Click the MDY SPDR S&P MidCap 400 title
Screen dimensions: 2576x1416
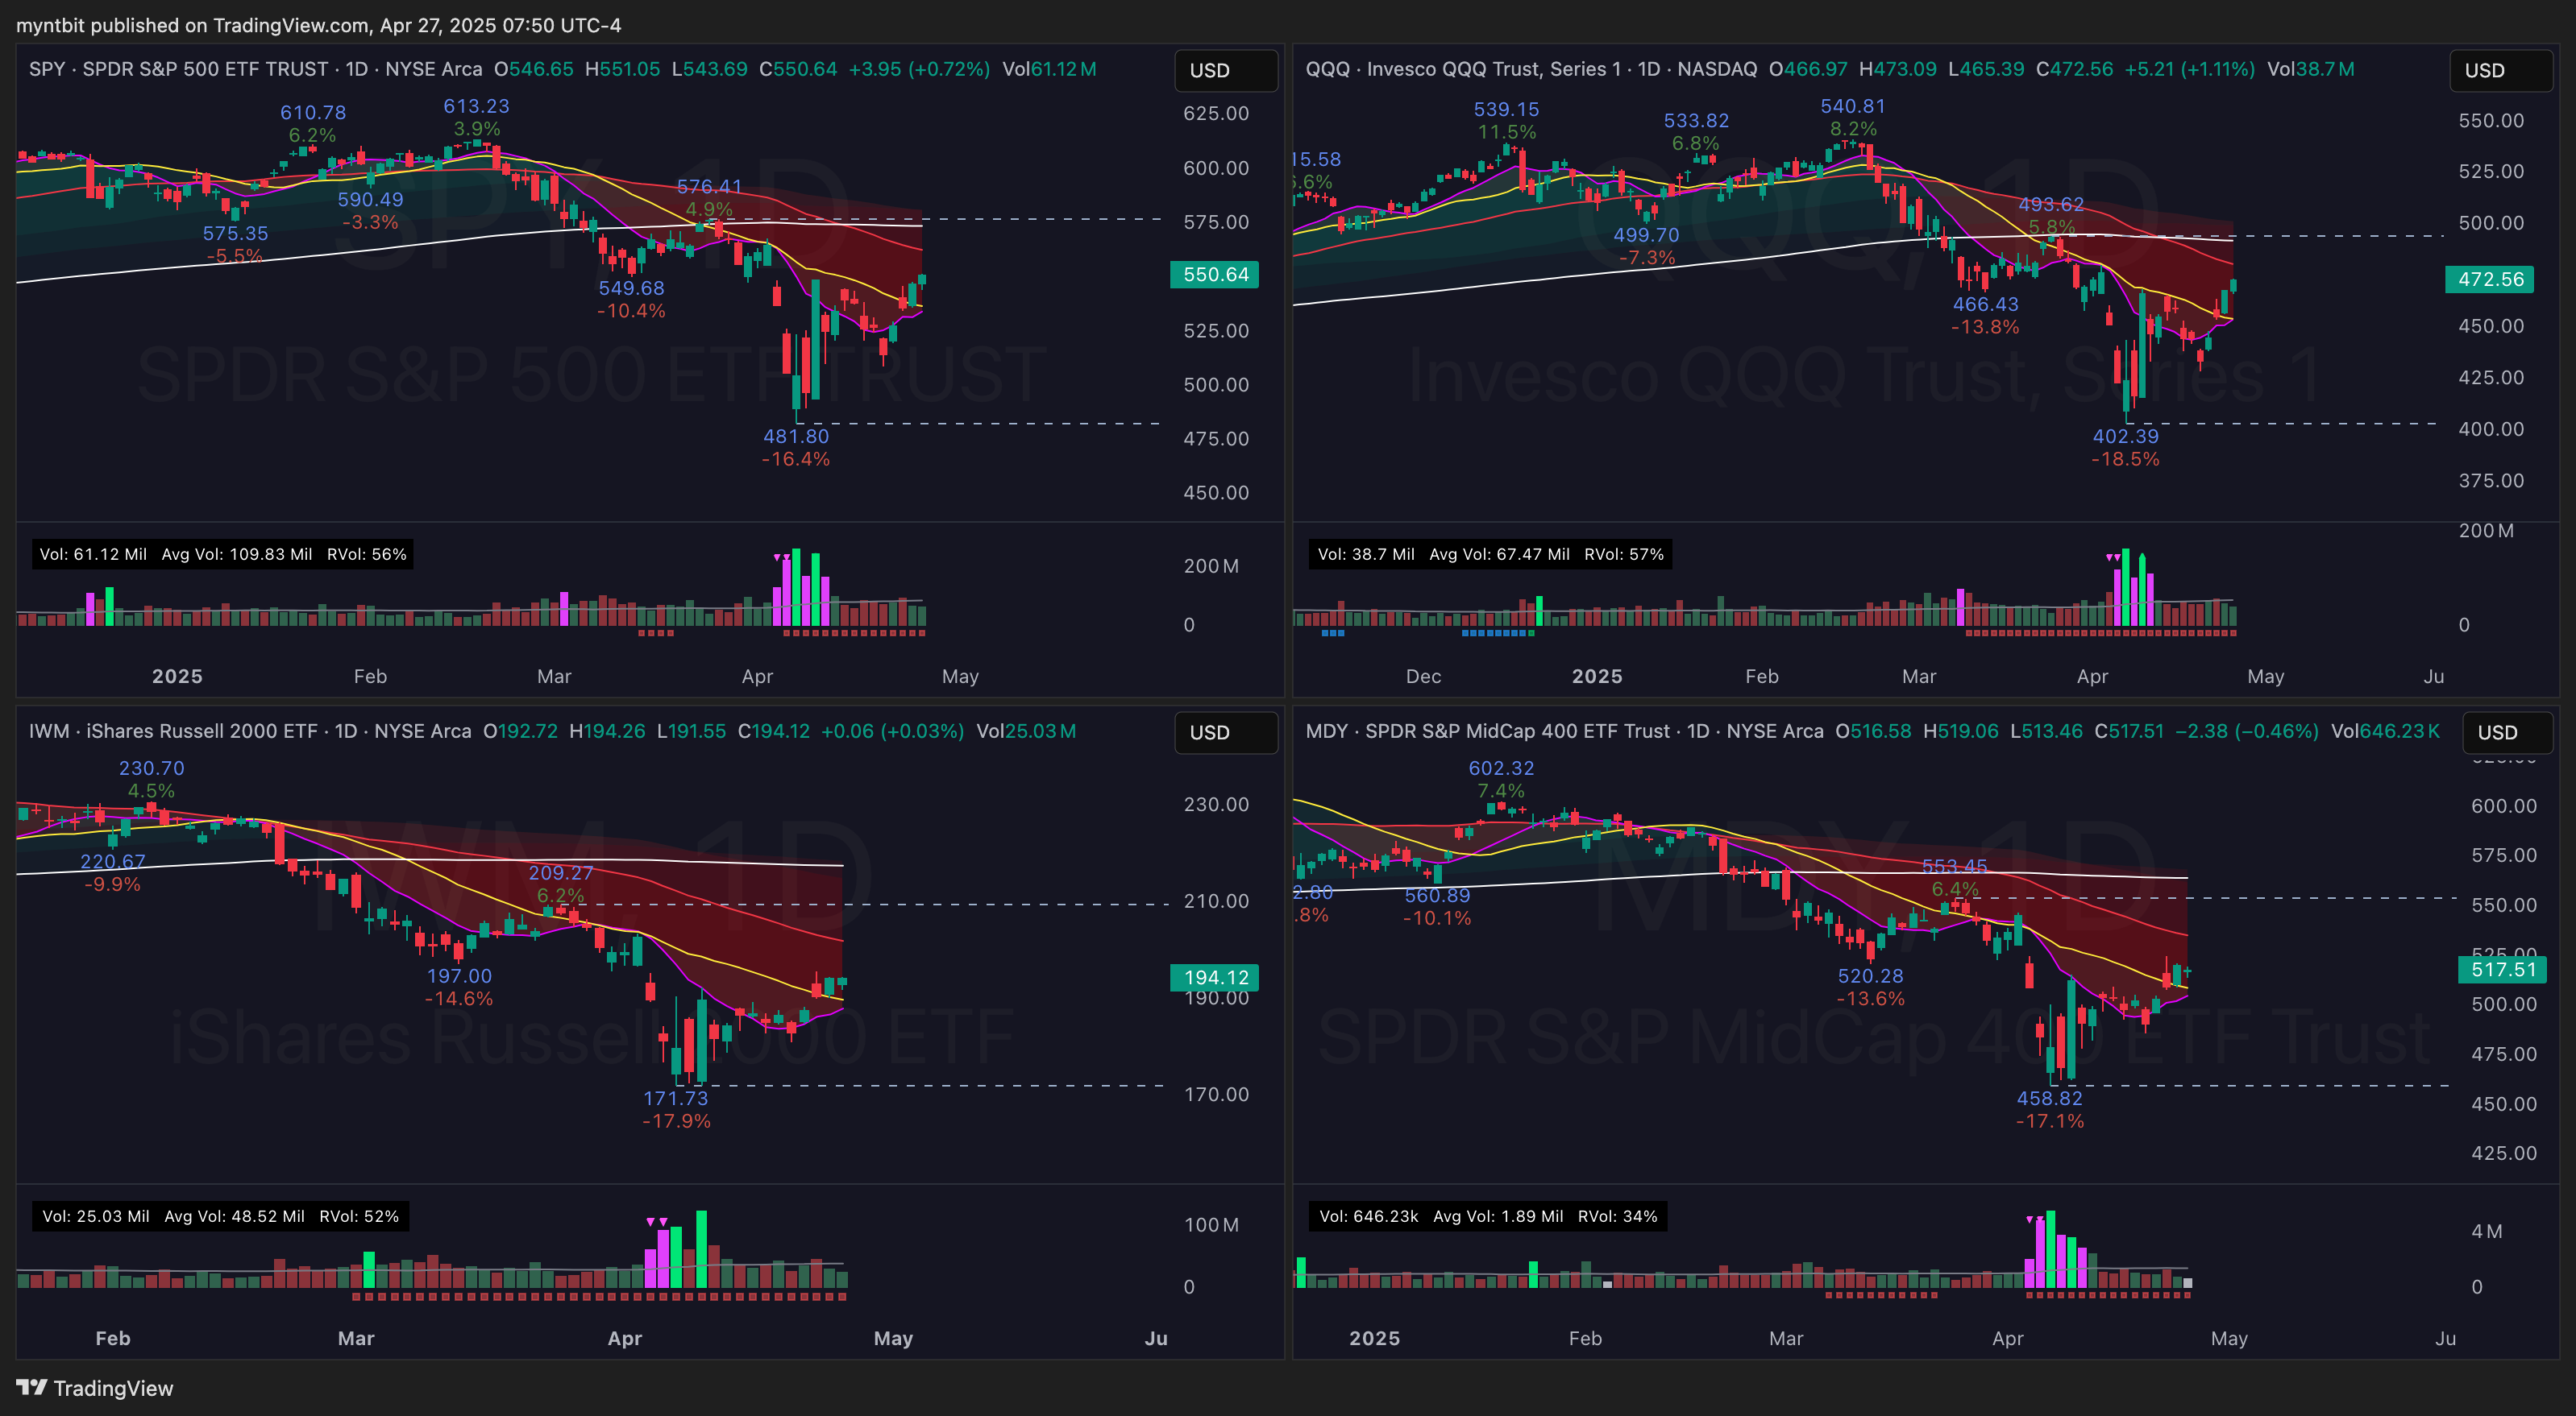1564,731
